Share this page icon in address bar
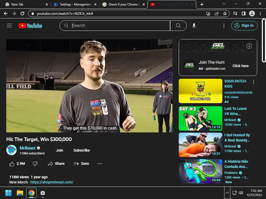The width and height of the screenshot is (266, 199). coord(217,13)
